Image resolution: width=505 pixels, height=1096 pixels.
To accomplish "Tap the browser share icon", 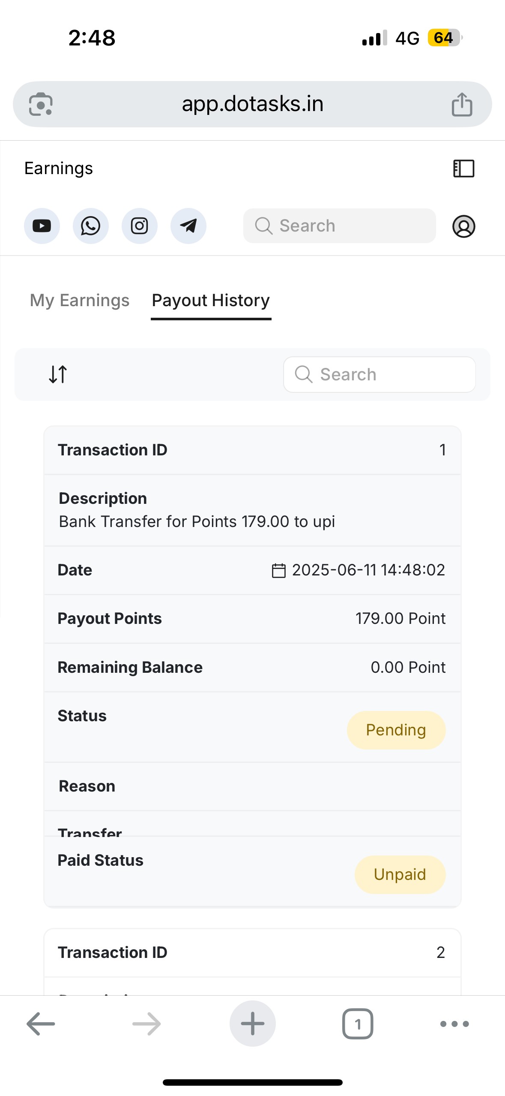I will point(462,104).
